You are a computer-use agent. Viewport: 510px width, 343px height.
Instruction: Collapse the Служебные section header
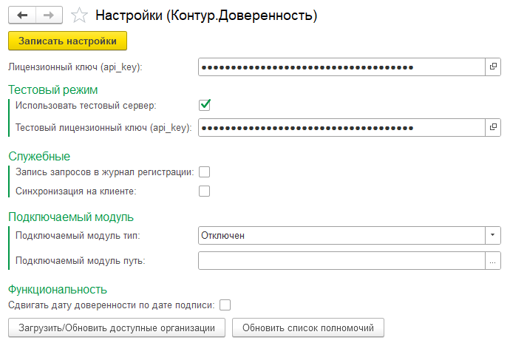(x=39, y=157)
